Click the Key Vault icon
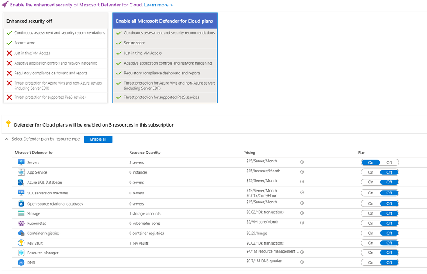The height and width of the screenshot is (274, 427). [21, 243]
